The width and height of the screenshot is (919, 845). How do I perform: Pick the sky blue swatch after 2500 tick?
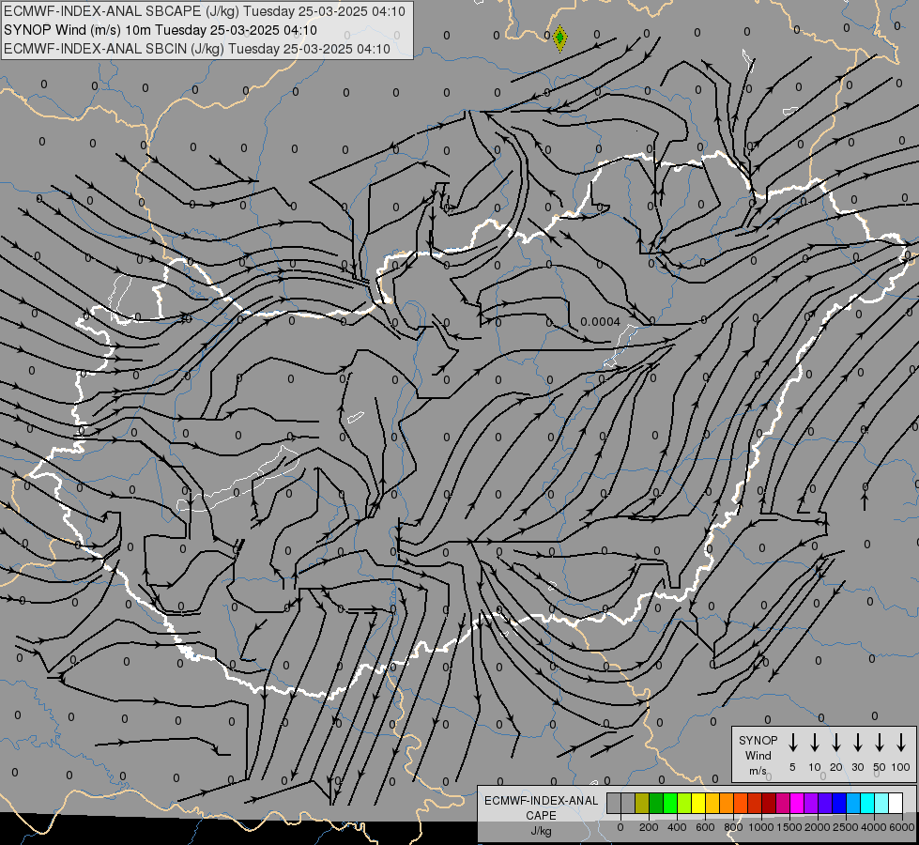[x=852, y=803]
